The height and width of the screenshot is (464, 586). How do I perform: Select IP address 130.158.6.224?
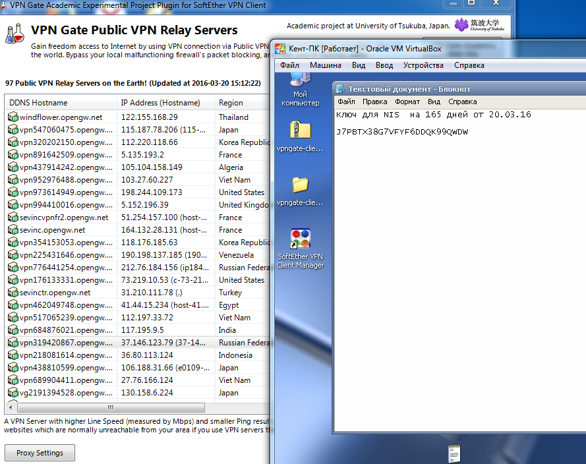click(147, 393)
